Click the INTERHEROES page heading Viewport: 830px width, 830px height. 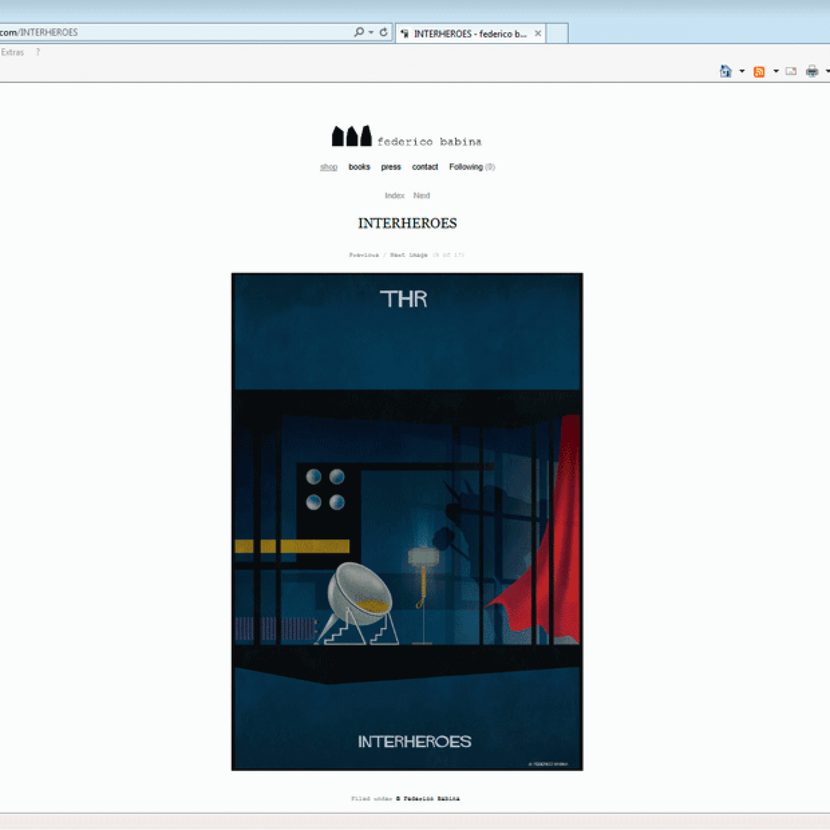pos(407,223)
